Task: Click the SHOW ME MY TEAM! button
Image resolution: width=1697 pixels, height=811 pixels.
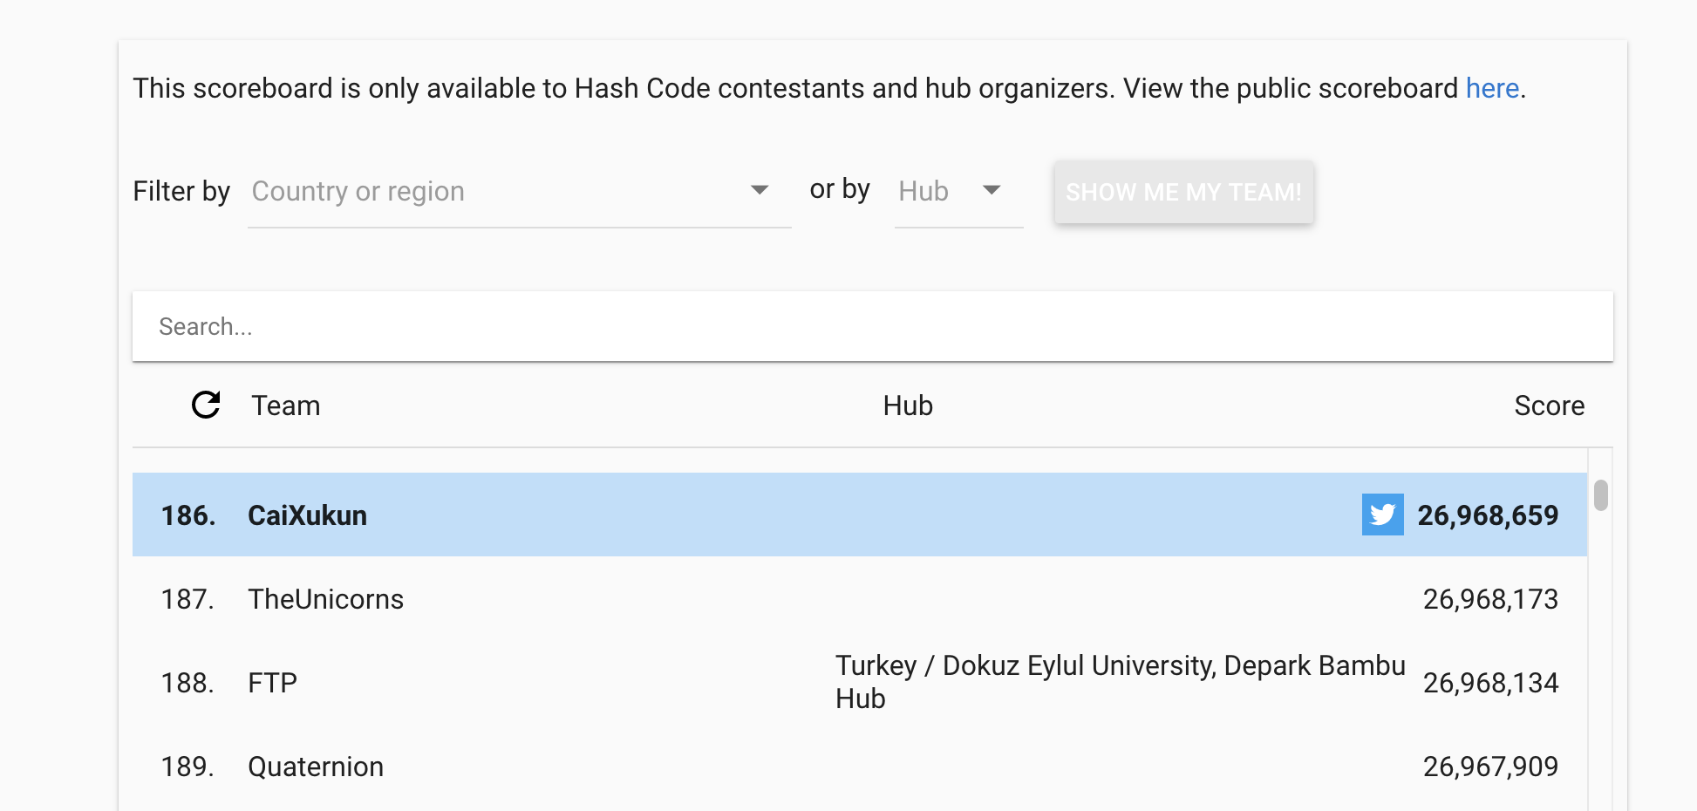Action: click(1183, 192)
